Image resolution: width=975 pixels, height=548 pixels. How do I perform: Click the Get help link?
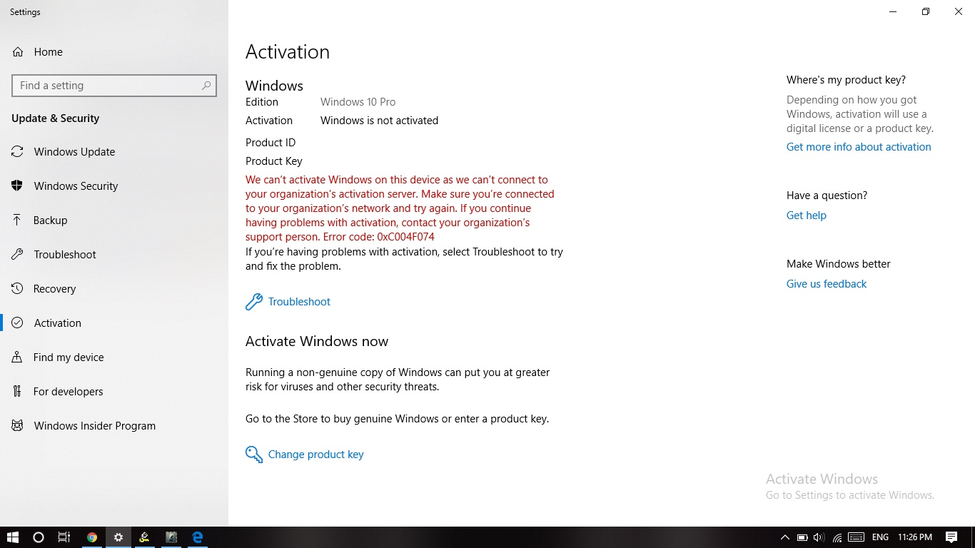807,215
